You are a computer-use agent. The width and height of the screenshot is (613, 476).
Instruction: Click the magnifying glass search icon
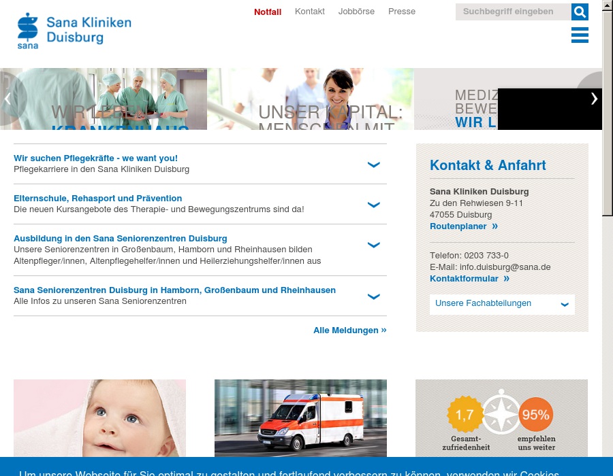[580, 12]
